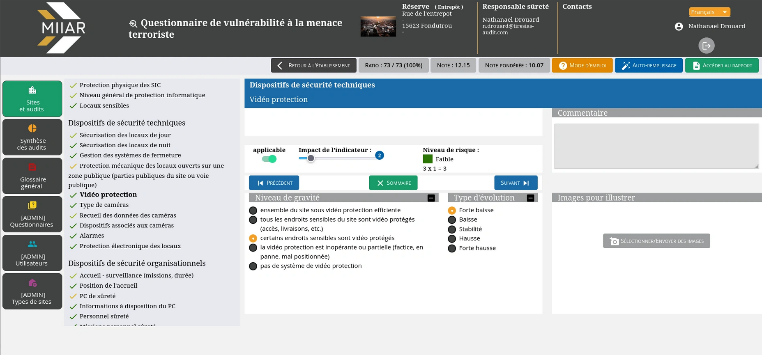
Task: Click the MIIAR logo
Action: [x=61, y=28]
